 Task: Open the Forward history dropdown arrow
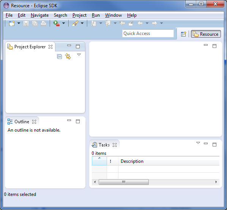tap(162, 23)
